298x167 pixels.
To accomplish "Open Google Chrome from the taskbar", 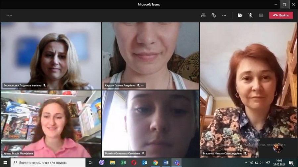I will click(155, 163).
